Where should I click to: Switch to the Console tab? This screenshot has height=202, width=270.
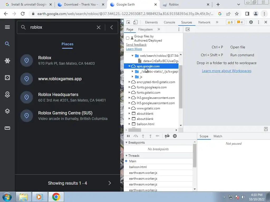coord(170,22)
